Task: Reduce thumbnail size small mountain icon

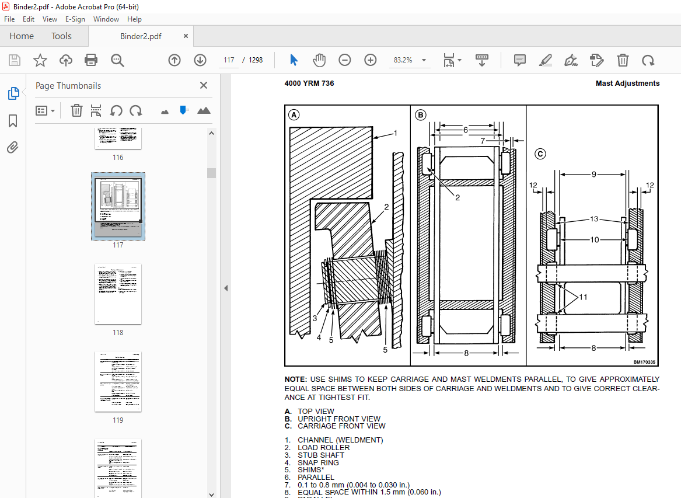Action: 165,112
